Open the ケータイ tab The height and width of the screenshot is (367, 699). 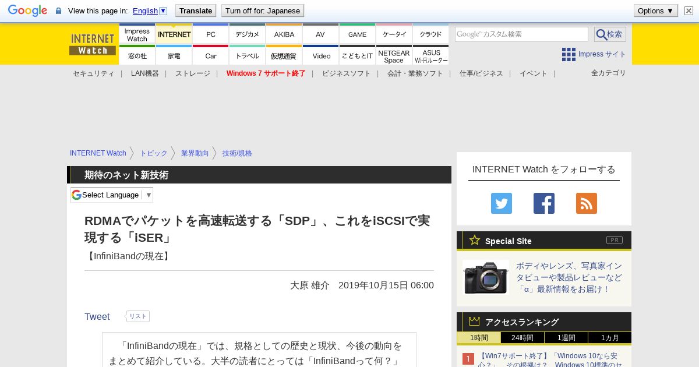tap(394, 34)
